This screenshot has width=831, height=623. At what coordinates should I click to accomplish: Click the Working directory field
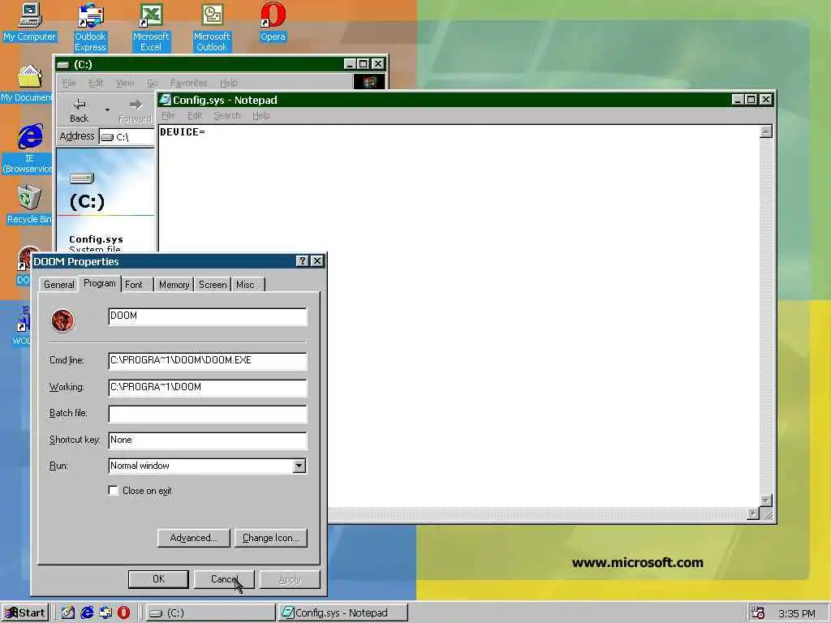point(207,387)
